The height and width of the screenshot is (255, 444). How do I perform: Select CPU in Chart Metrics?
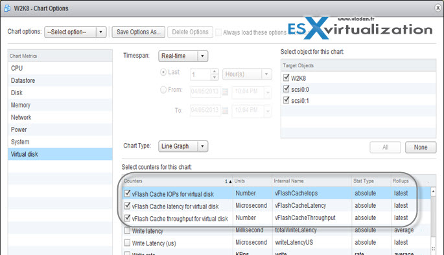(x=60, y=68)
